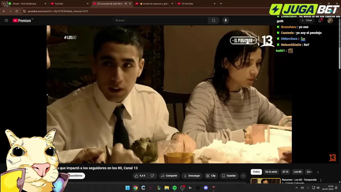Go back in browser history
341x192 pixels.
point(4,11)
